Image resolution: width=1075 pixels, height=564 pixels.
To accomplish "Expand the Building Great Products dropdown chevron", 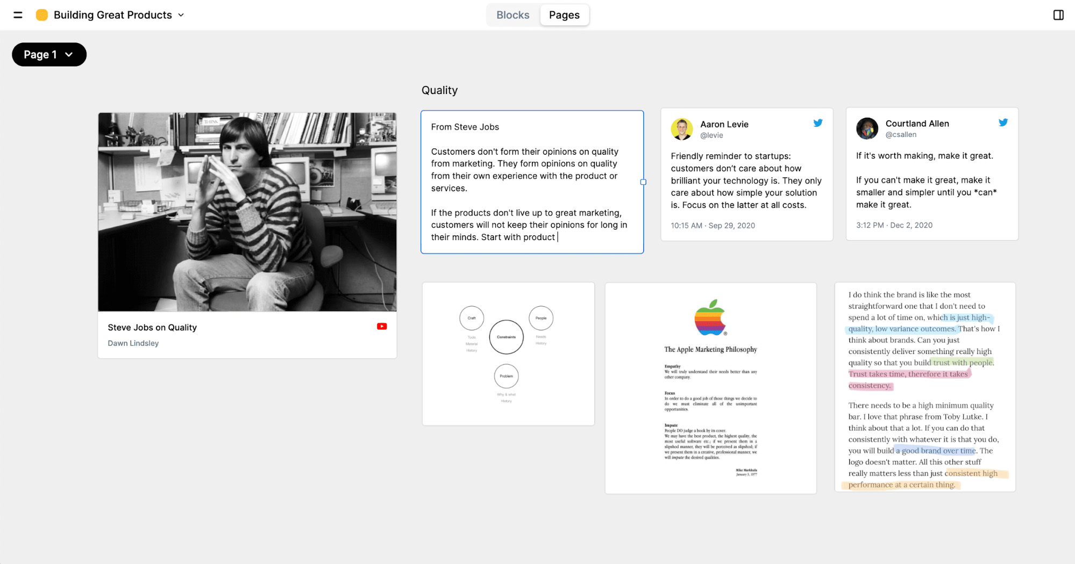I will (x=181, y=15).
